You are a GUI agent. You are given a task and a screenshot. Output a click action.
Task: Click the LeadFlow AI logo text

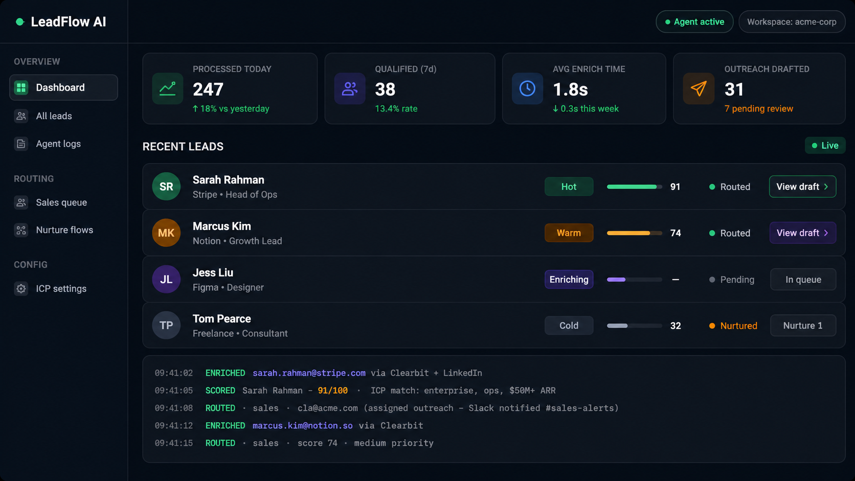coord(69,22)
